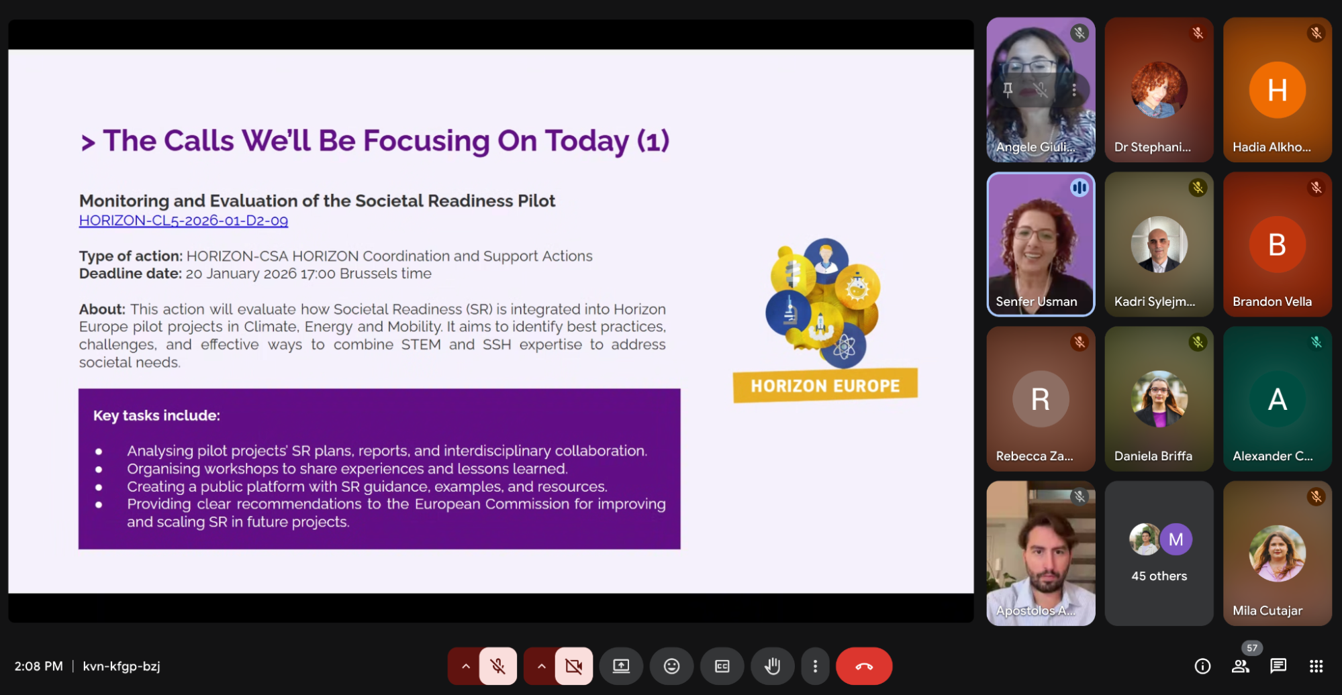Screen dimensions: 1342x695
Task: Toggle closed captions
Action: 722,666
